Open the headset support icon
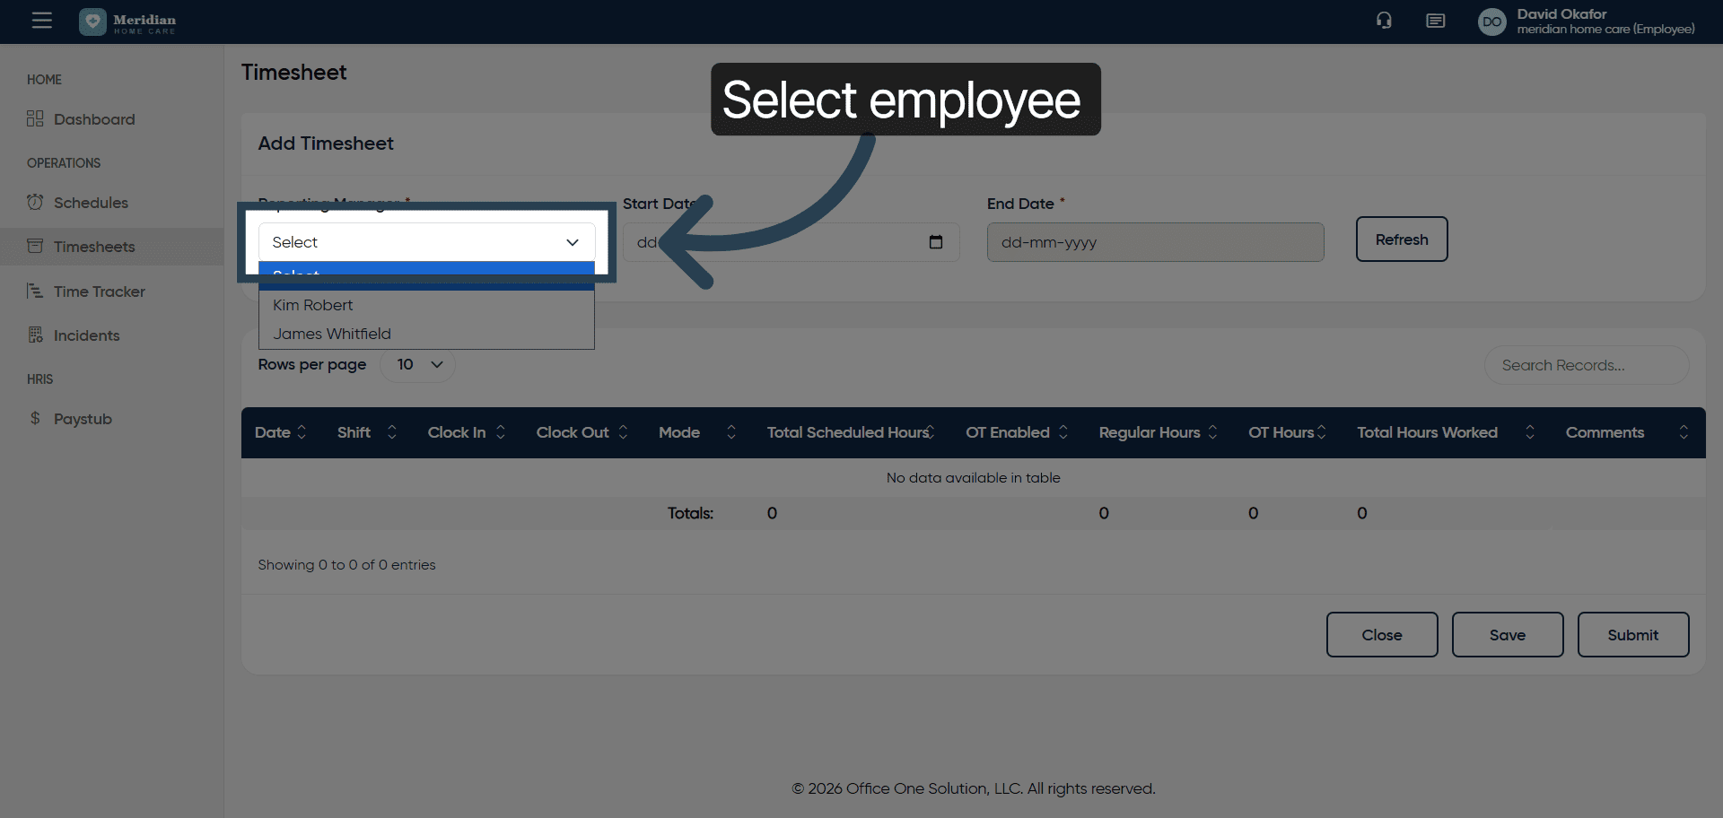1723x818 pixels. pyautogui.click(x=1384, y=21)
